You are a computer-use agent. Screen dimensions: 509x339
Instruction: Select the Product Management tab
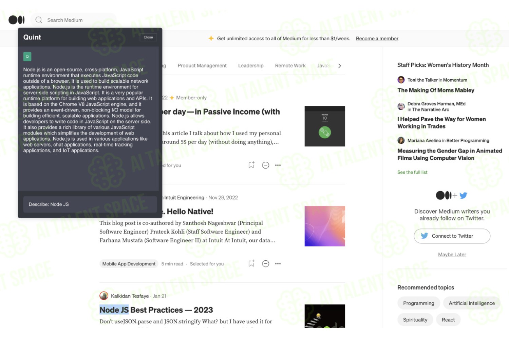tap(202, 65)
